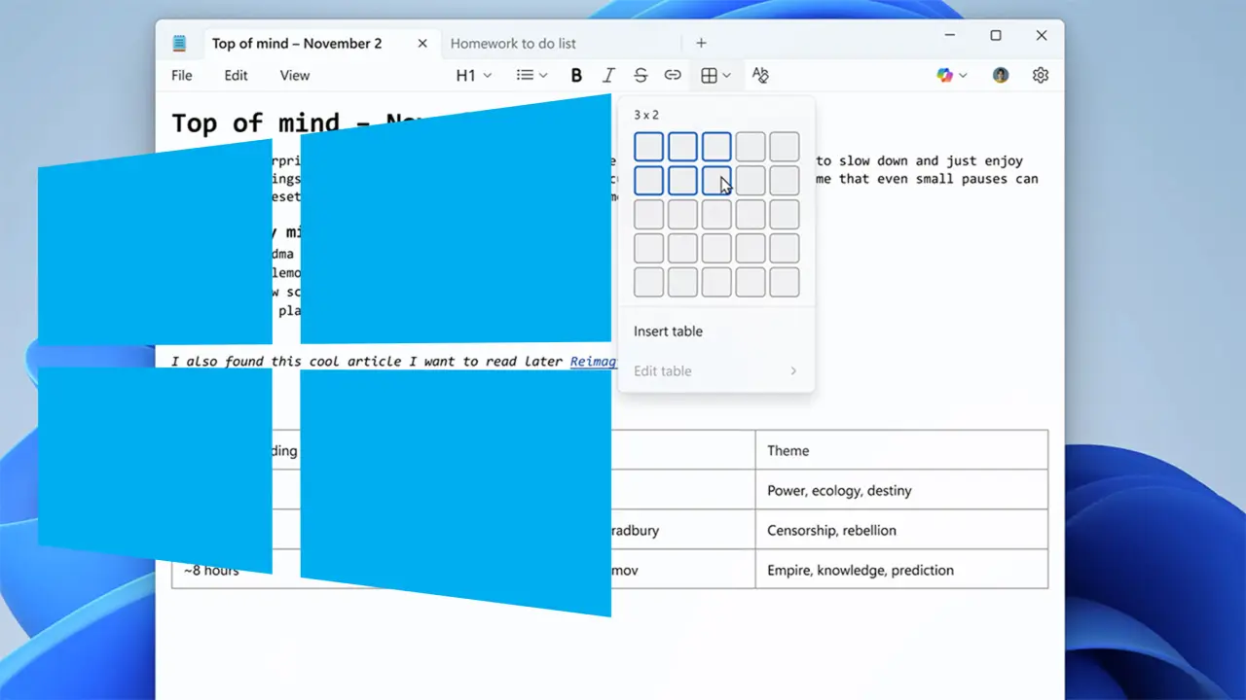Collapse the table dropdown button
The image size is (1246, 700).
click(715, 75)
